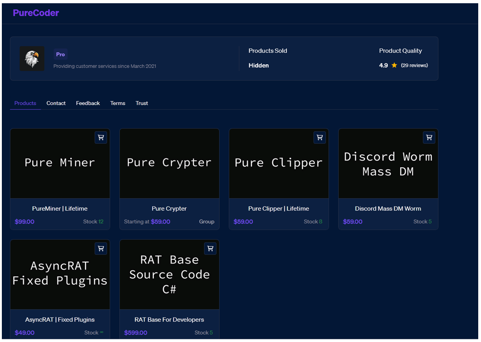Click the $49.00 price on AsyncRAT
This screenshot has height=342, width=481.
(24, 332)
